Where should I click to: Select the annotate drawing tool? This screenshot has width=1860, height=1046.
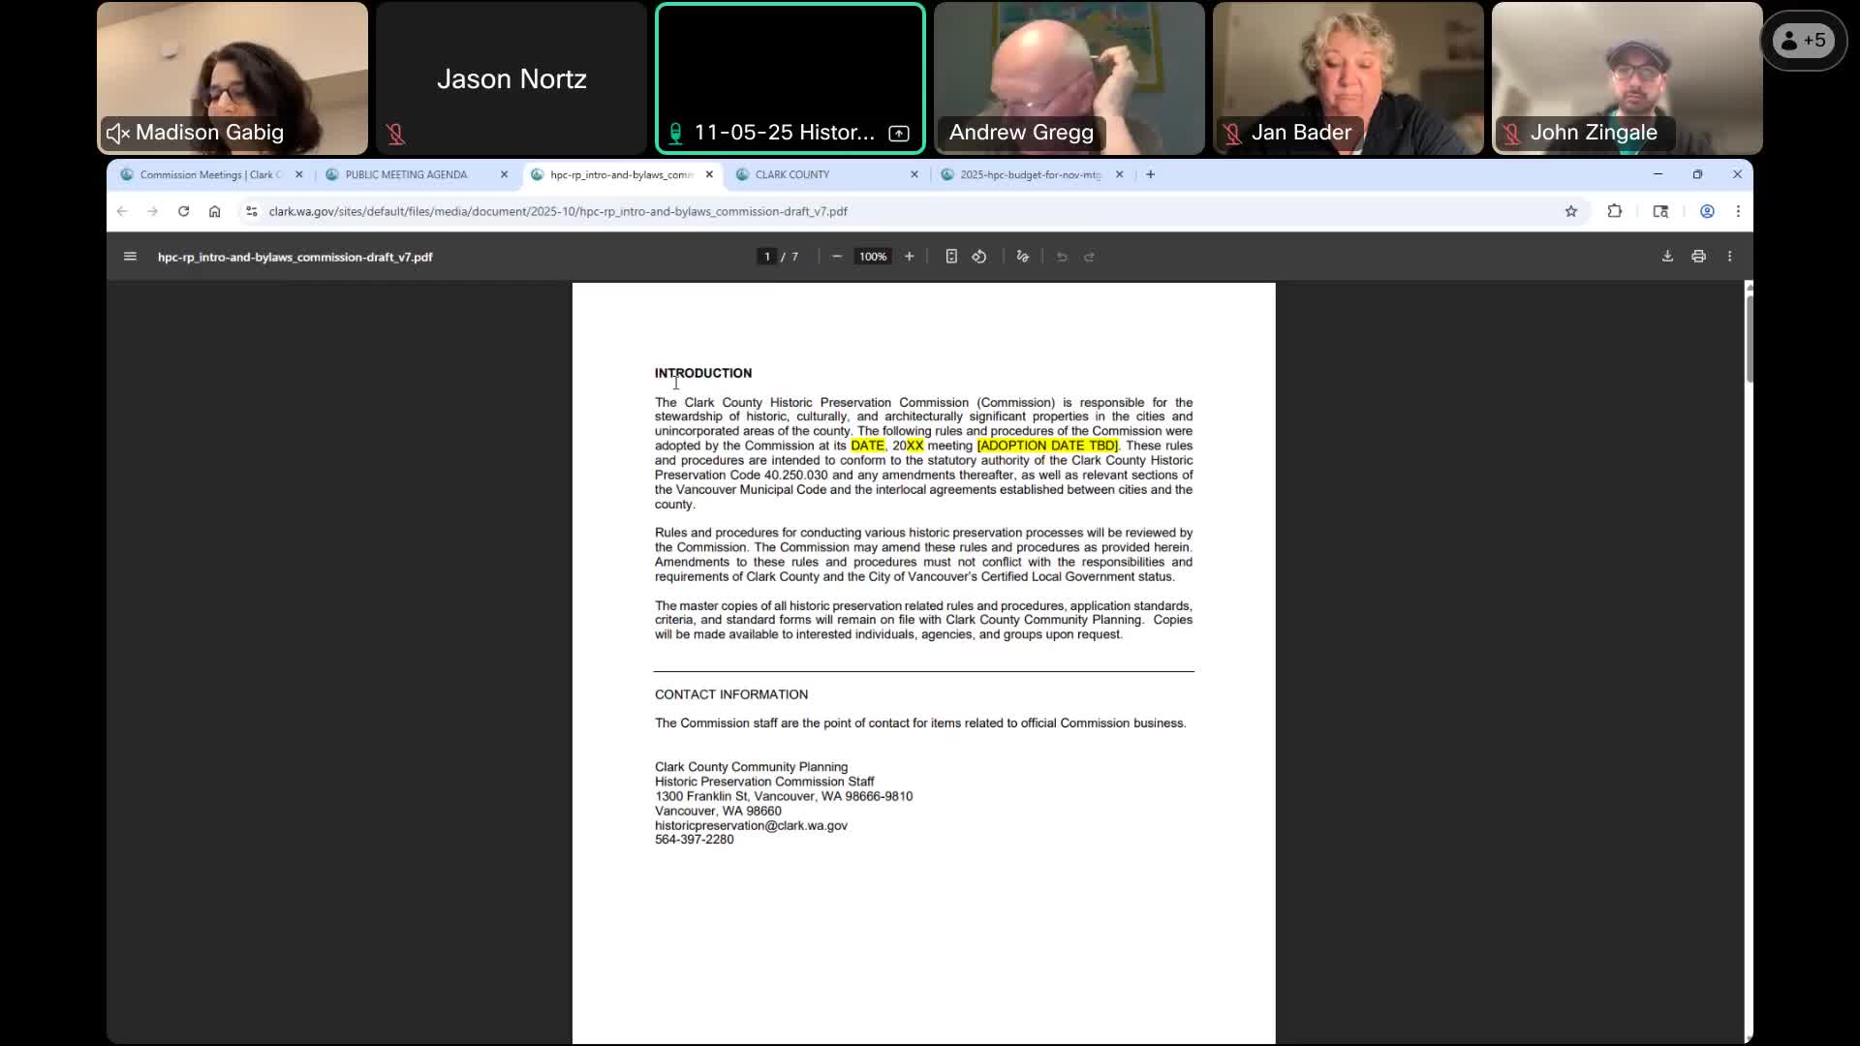click(1022, 256)
